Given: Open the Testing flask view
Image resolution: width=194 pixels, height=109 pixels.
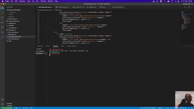Looking at the screenshot, I should click(2, 37).
